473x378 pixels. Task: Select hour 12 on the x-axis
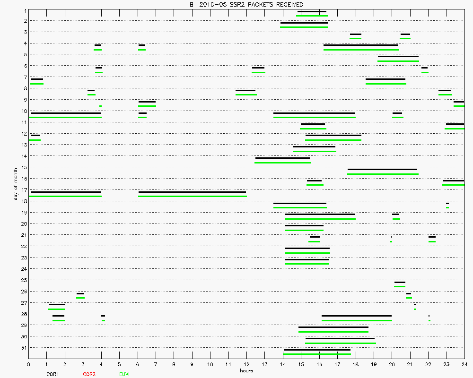(246, 364)
